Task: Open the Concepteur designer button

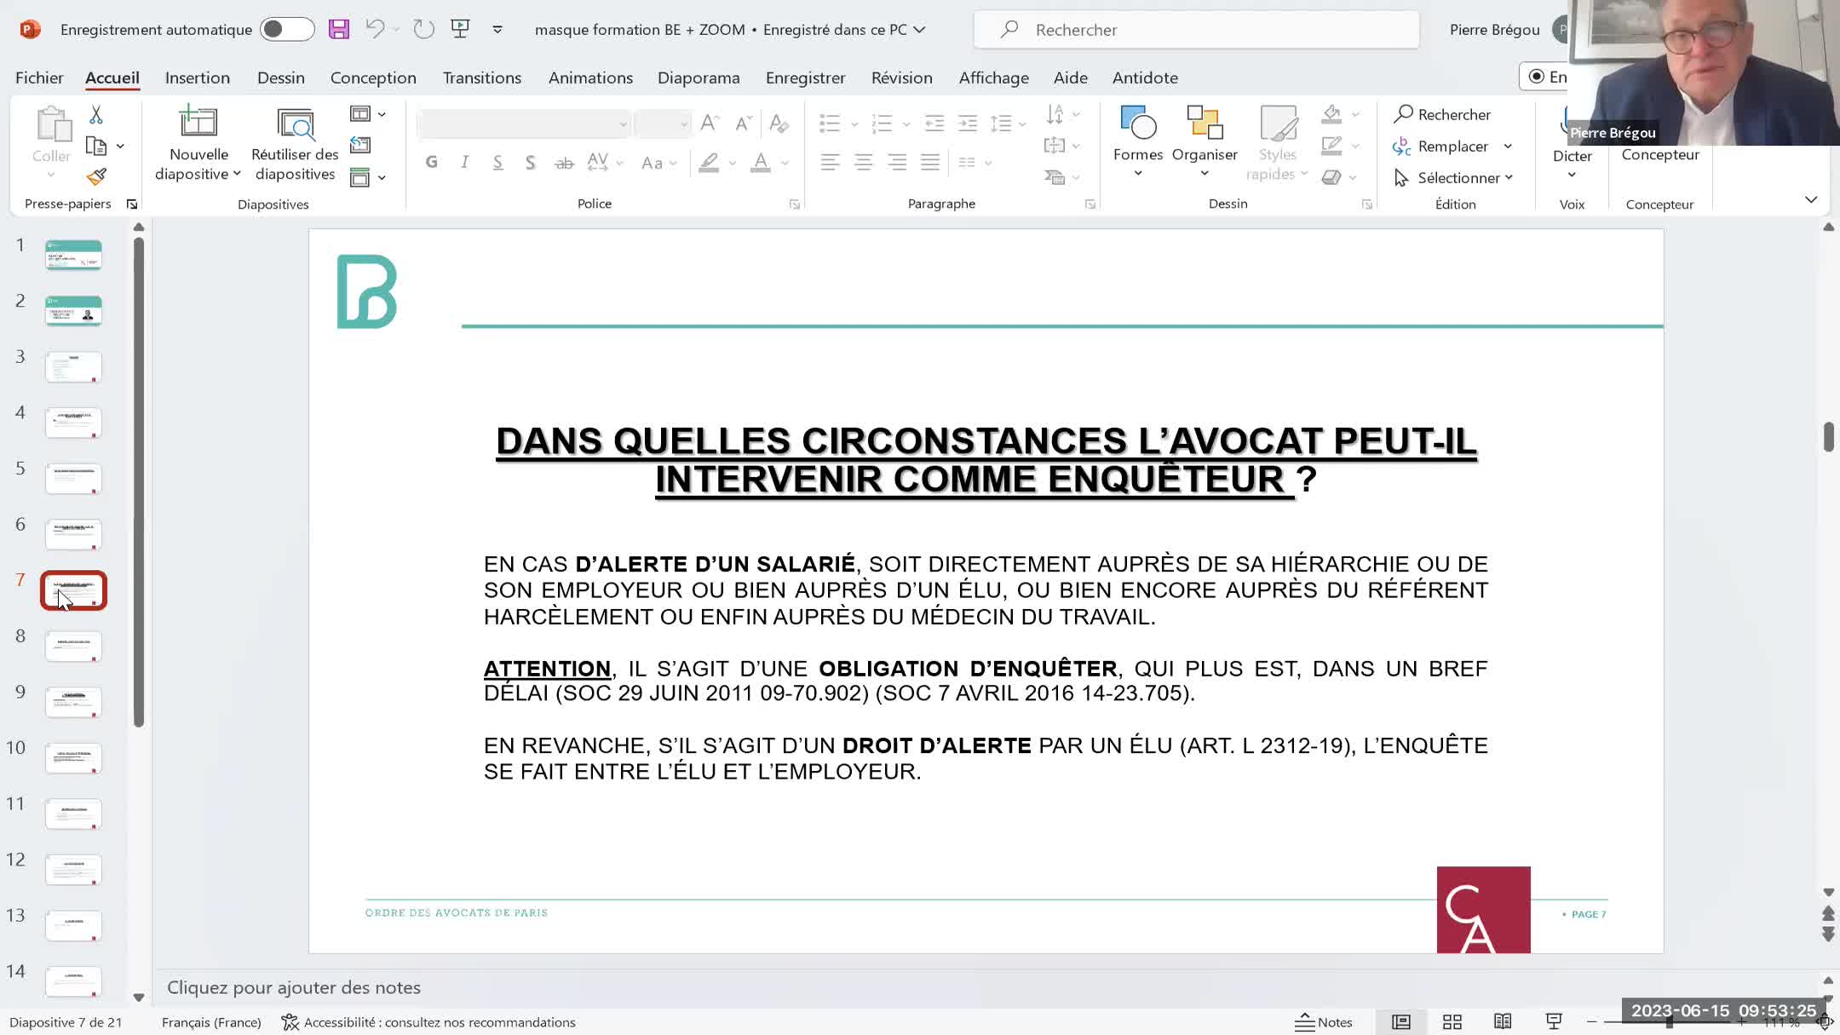Action: point(1660,154)
